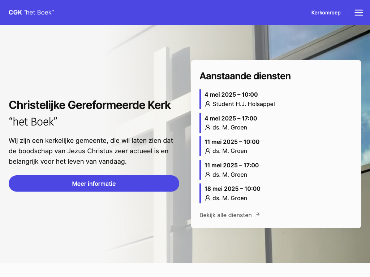
Task: Click person icon under 11 mei 17:00 service
Action: pos(208,175)
